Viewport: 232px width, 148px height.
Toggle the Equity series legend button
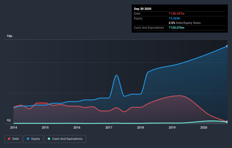click(33, 139)
